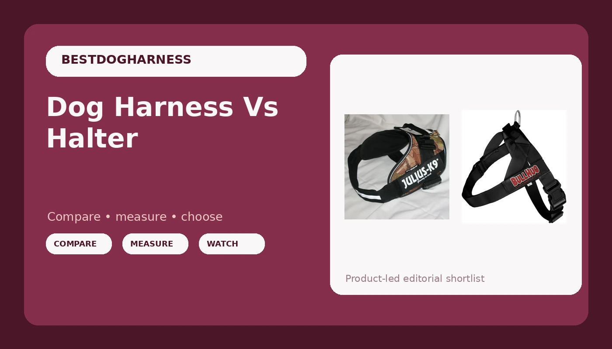Click the word measure in the tagline
The height and width of the screenshot is (349, 612).
141,217
